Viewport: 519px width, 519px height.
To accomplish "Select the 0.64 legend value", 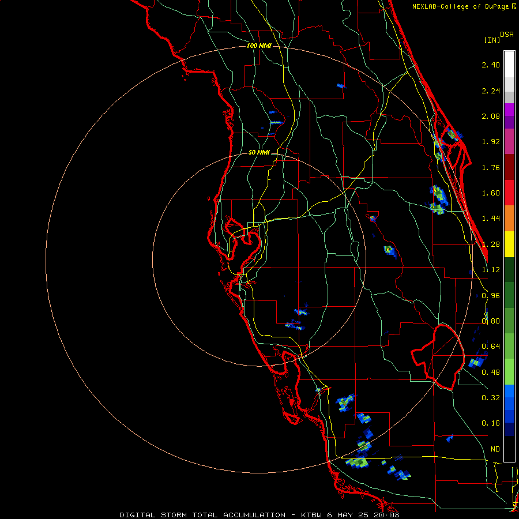I will click(491, 347).
